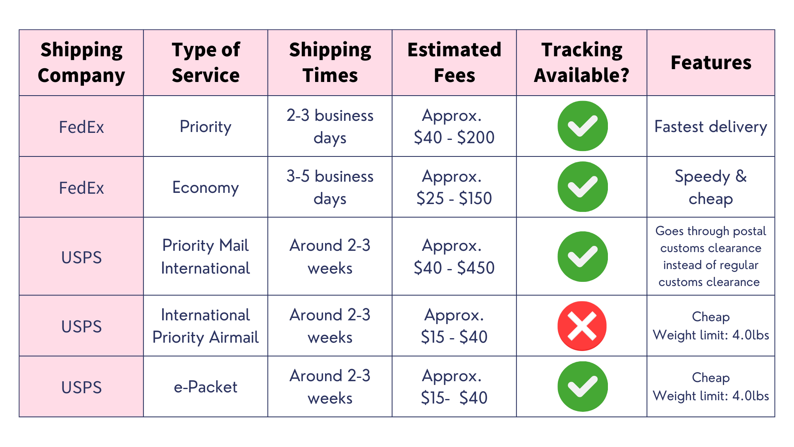Click the green checkmark for FedEx Priority
794x447 pixels.
pyautogui.click(x=582, y=126)
